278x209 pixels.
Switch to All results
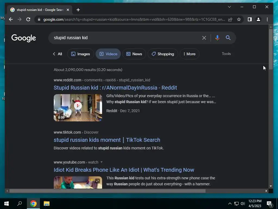click(x=58, y=54)
